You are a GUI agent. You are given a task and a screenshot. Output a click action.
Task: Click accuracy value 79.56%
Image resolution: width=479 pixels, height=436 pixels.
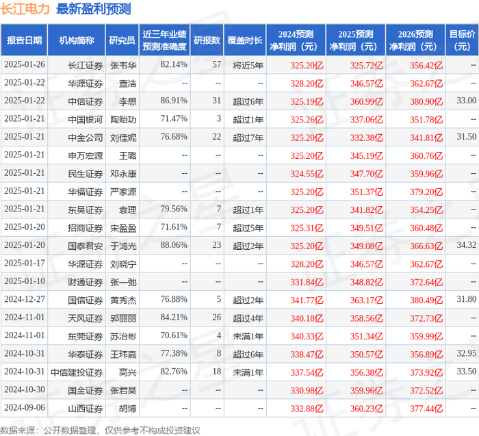pyautogui.click(x=174, y=209)
